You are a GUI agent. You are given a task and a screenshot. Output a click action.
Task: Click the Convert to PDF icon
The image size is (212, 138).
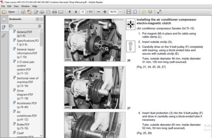click(x=29, y=12)
